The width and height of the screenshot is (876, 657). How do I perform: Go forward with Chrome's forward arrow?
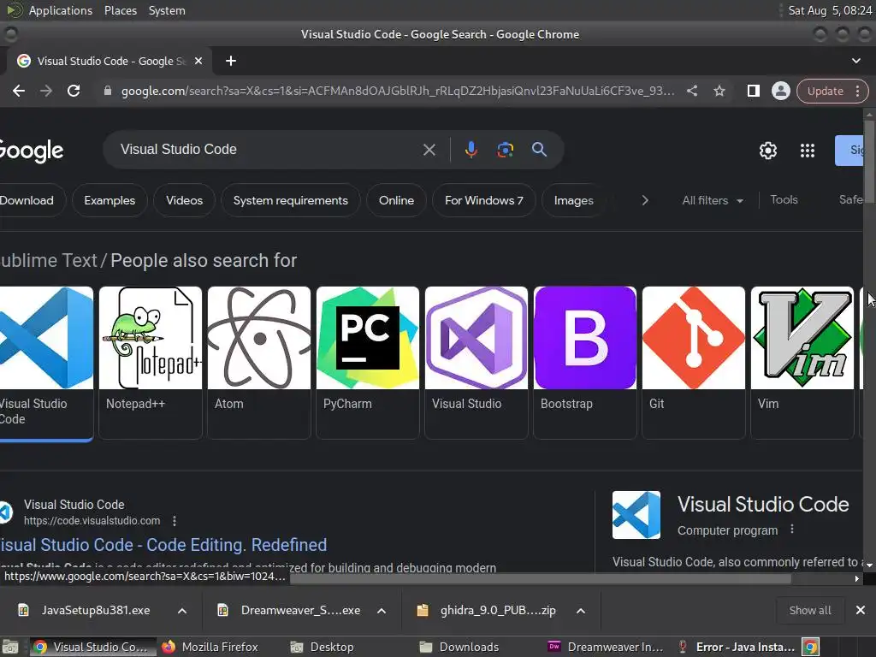coord(46,91)
